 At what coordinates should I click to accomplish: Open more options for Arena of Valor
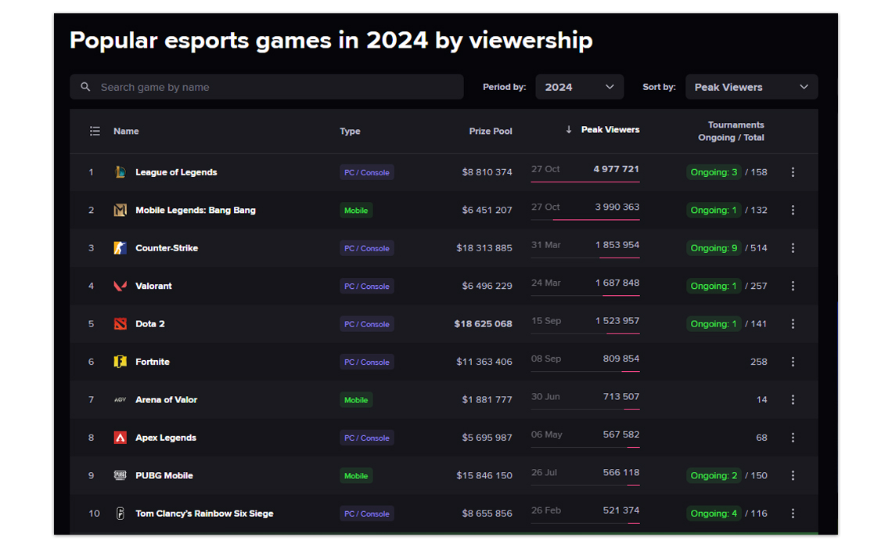(793, 399)
